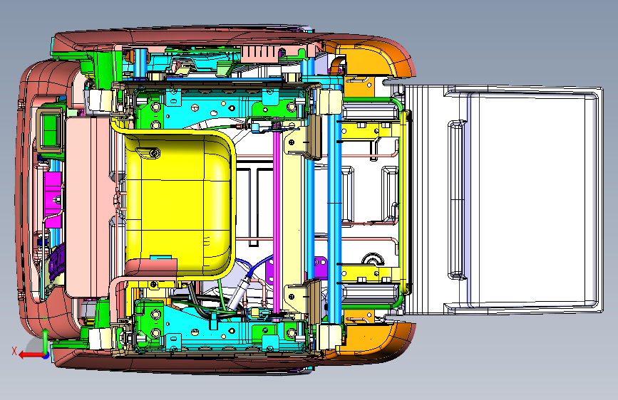Select the tall pink rectangular panel at left
Image resolution: width=618 pixels, height=400 pixels.
(88, 206)
